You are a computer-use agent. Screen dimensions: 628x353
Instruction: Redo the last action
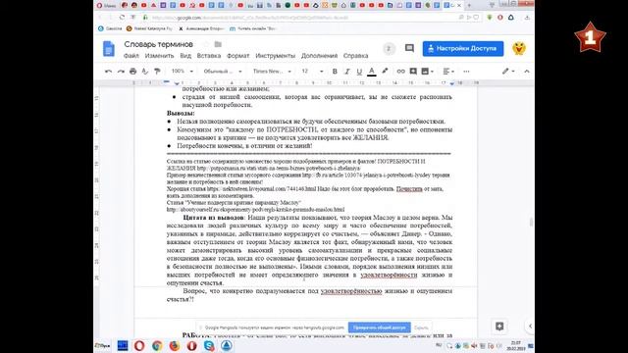(x=121, y=72)
